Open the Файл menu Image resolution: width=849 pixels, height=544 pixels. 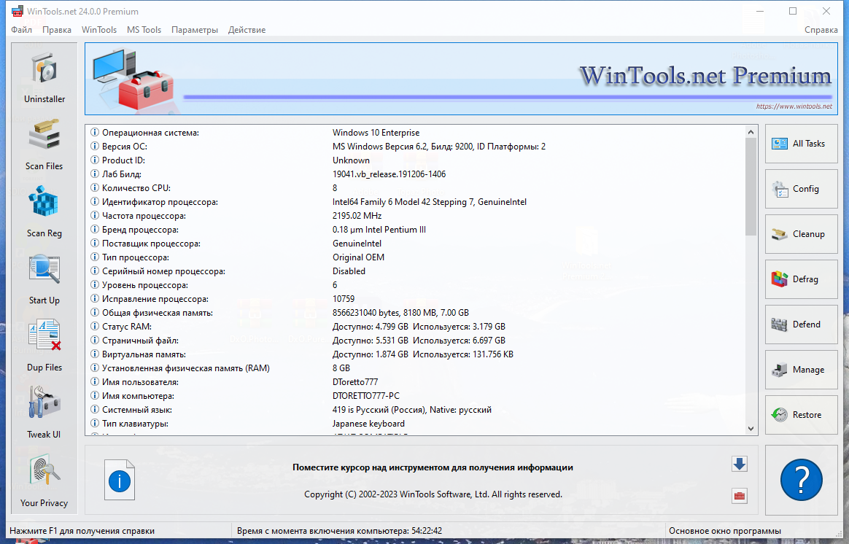pyautogui.click(x=22, y=30)
